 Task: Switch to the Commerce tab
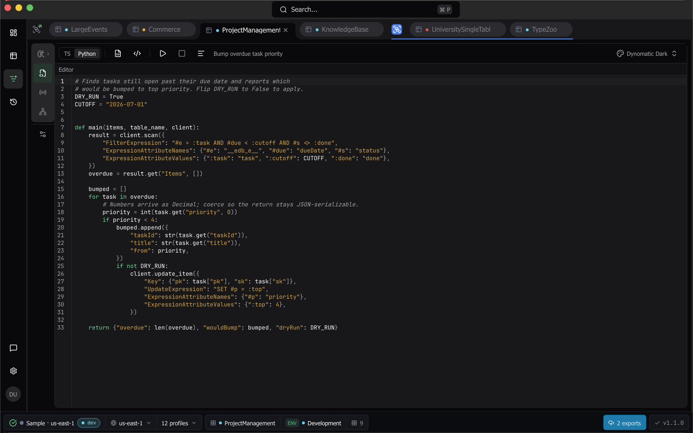coord(161,29)
